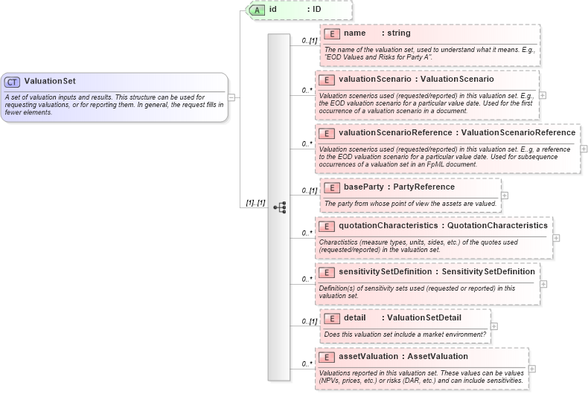
Task: Expand the quotationCharacteristics element
Action: click(x=556, y=238)
